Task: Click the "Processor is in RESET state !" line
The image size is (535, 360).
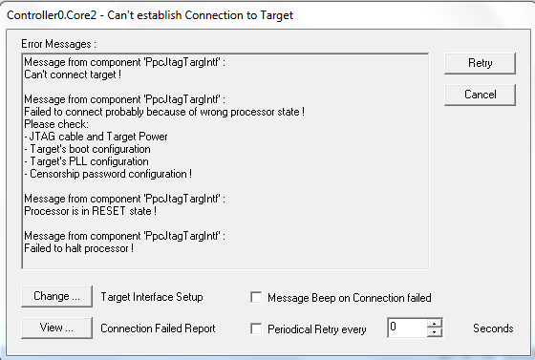Action: pyautogui.click(x=91, y=211)
